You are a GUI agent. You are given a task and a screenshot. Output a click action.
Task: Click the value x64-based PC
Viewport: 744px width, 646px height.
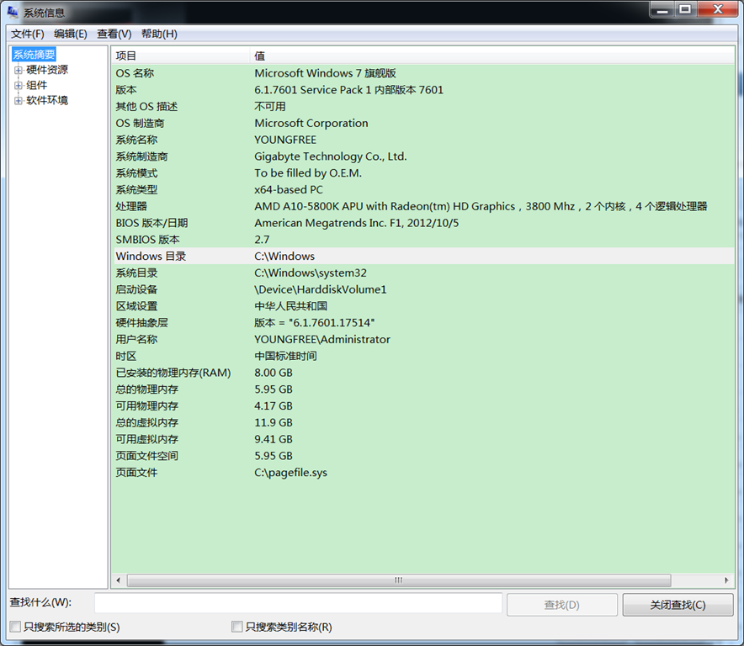[x=289, y=189]
